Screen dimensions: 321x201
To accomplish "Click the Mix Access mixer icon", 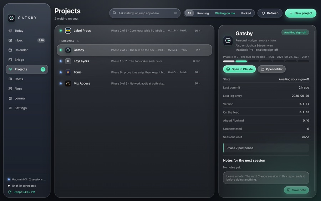I will (68, 84).
